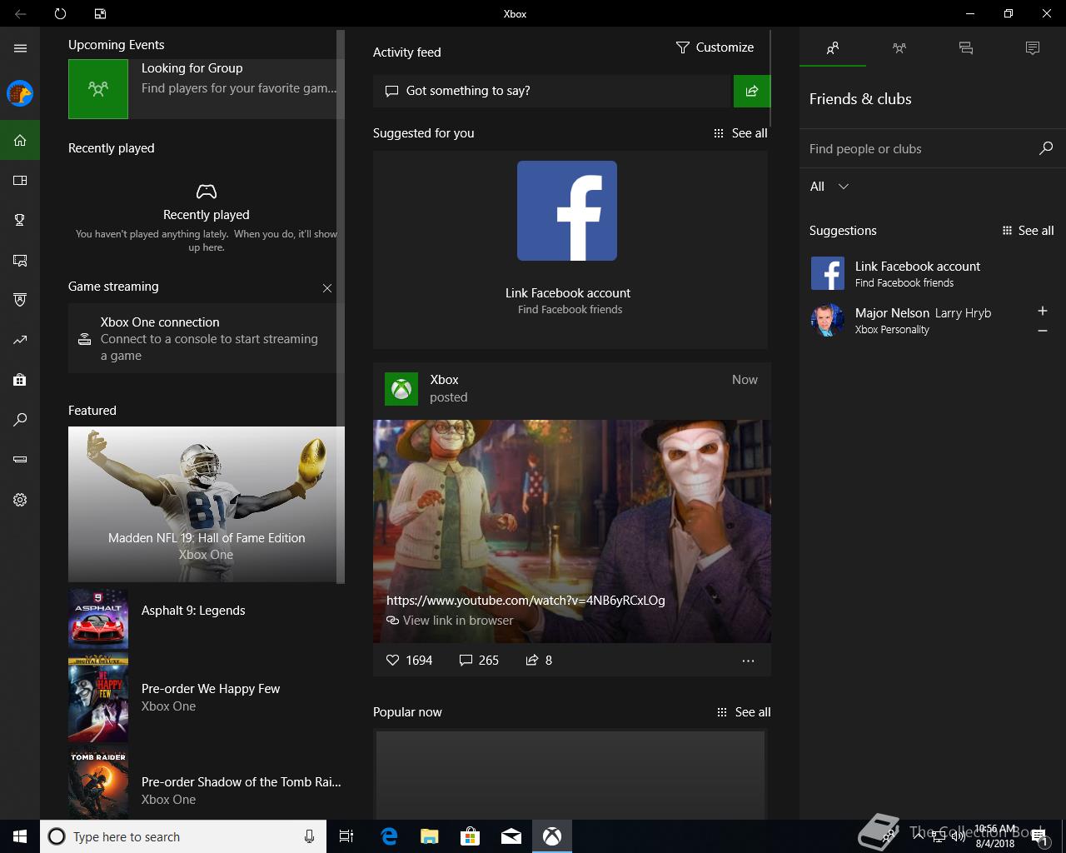This screenshot has height=853, width=1066.
Task: Open File Explorer from the taskbar
Action: (x=430, y=836)
